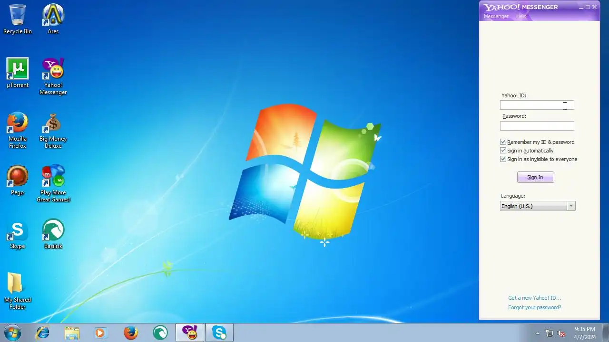Viewport: 609px width, 342px height.
Task: Open the Help menu
Action: [x=521, y=16]
